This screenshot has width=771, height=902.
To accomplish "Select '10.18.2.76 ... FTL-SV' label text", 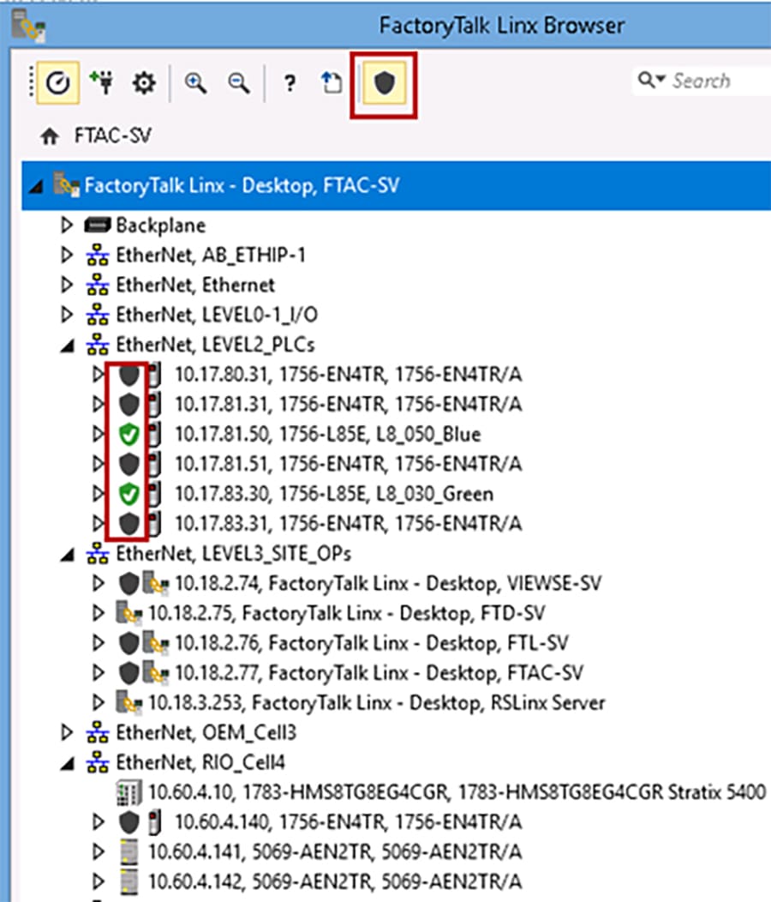I will coord(372,643).
